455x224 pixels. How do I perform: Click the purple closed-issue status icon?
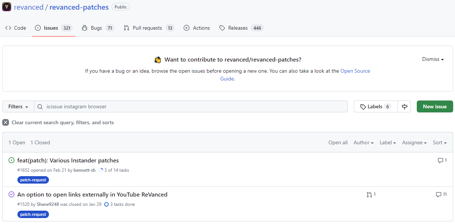point(11,194)
